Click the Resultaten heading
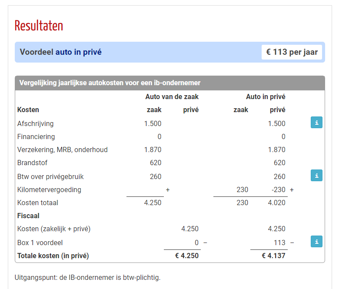The width and height of the screenshot is (339, 289). pyautogui.click(x=39, y=26)
